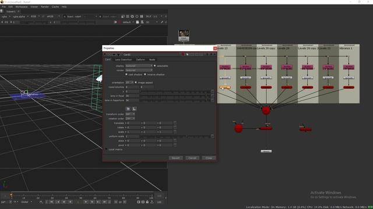373x209 pixels.
Task: Select the Read thumbnail node in node graph
Action: point(184,35)
